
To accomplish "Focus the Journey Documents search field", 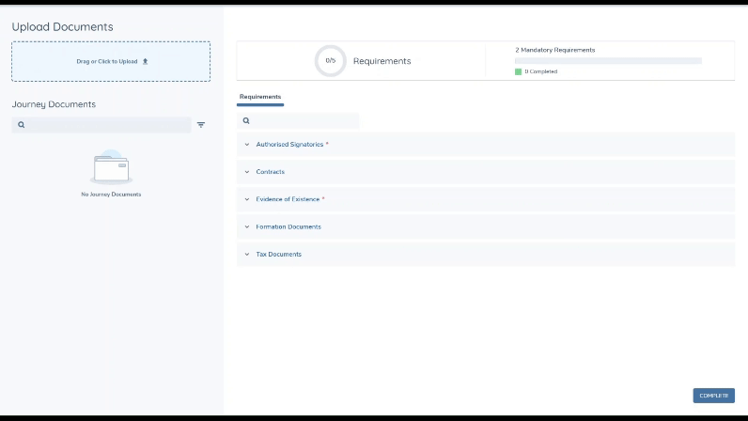I will coord(108,125).
